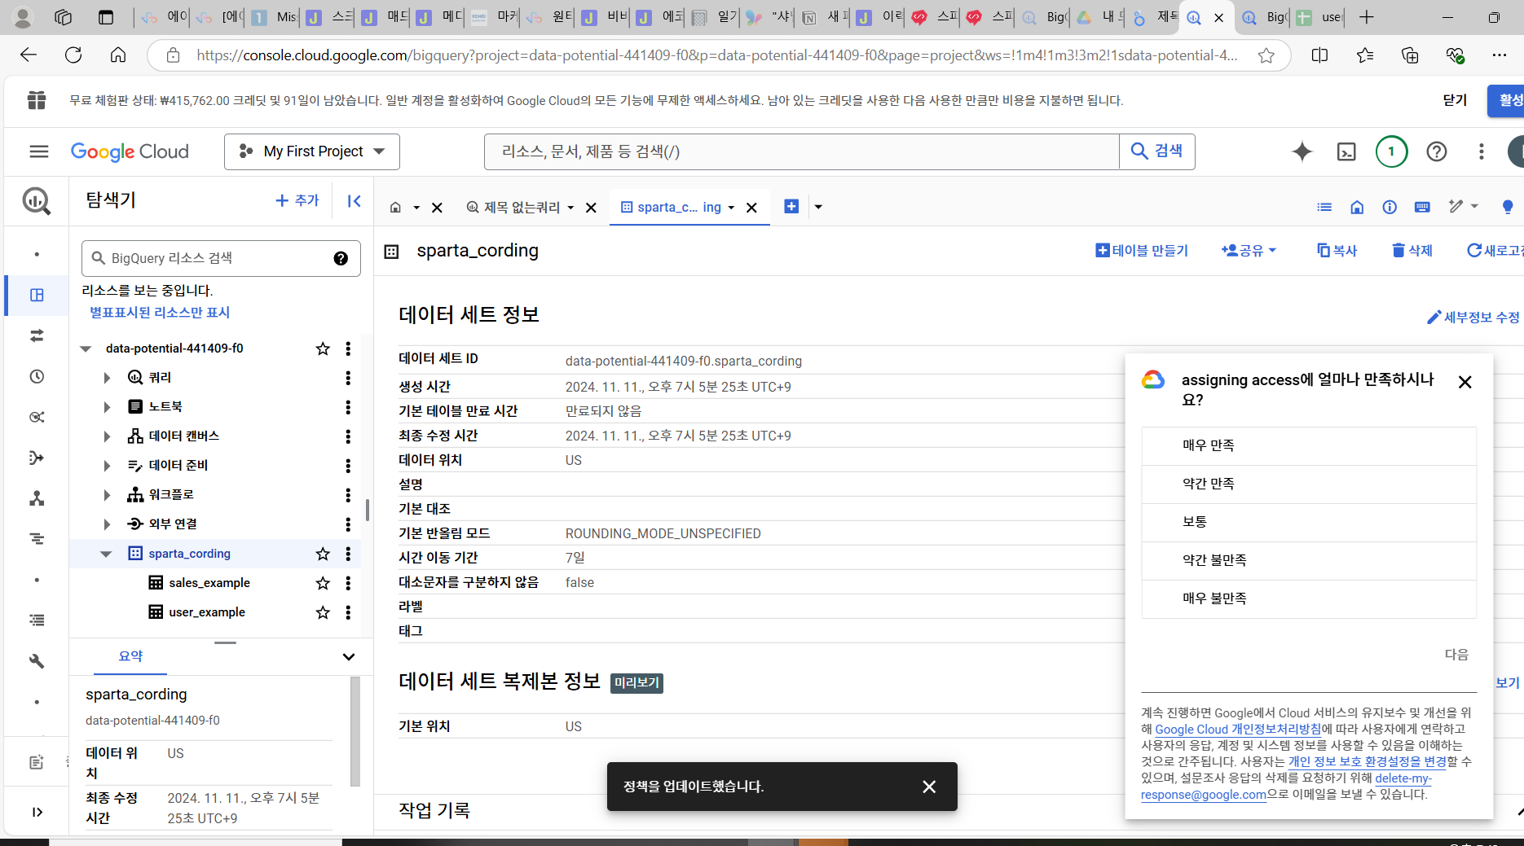The image size is (1524, 846).
Task: Click the 검색 search button
Action: click(x=1157, y=151)
